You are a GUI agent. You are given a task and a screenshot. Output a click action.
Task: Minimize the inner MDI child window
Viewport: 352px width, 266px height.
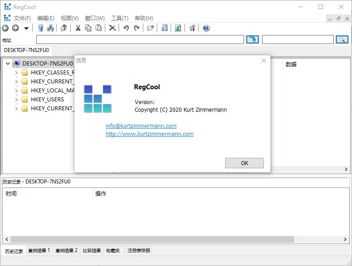[330, 19]
